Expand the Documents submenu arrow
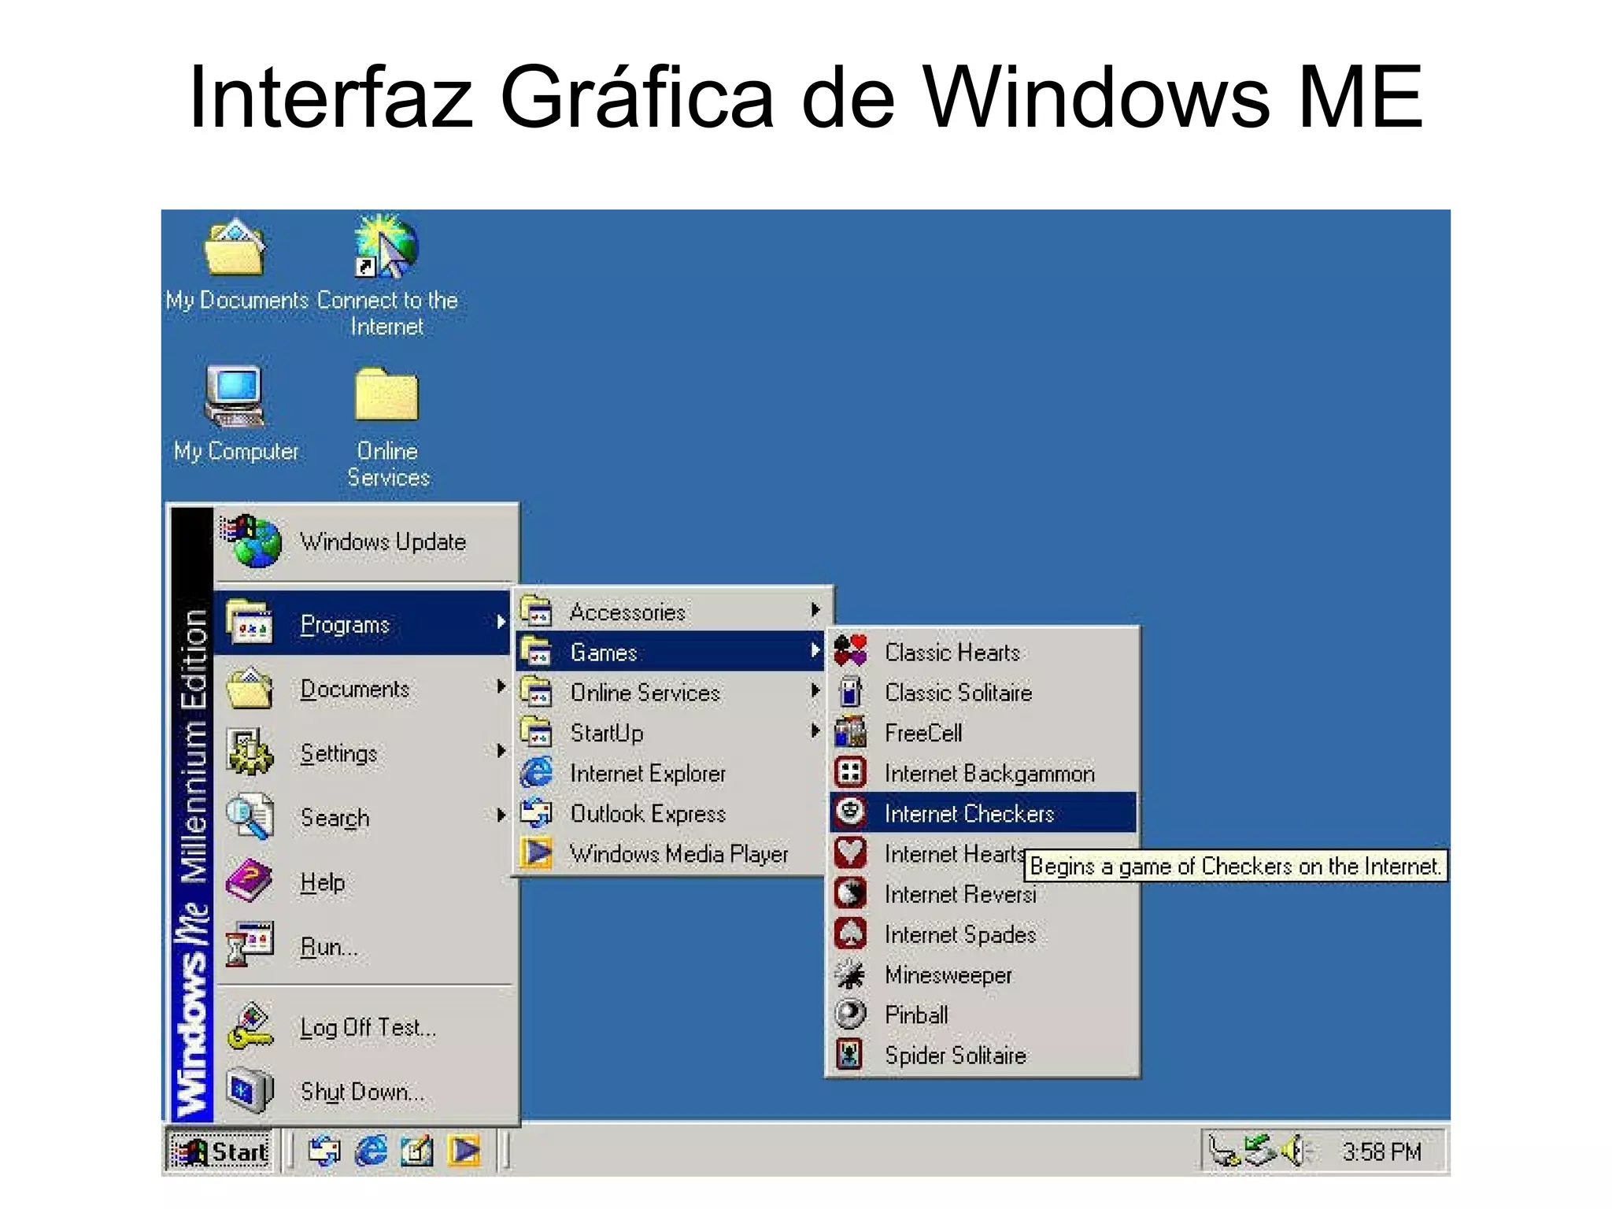Viewport: 1612px width, 1209px height. 501,687
